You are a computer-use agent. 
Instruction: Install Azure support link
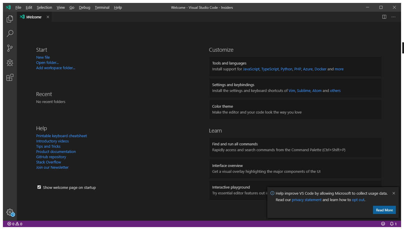[x=308, y=69]
